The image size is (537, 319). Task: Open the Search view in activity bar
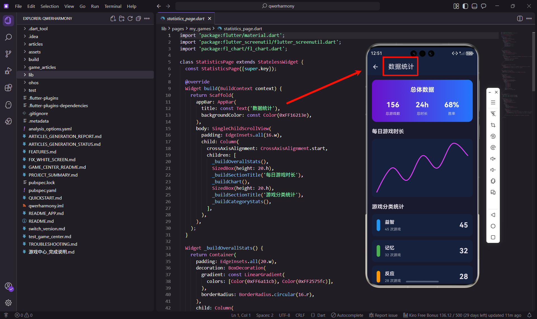[8, 37]
